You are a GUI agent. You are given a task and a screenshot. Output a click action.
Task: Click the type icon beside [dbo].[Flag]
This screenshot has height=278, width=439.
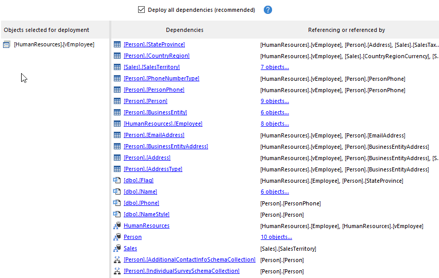click(117, 181)
